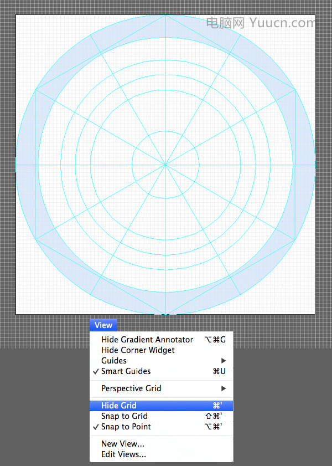Expand the Guides submenu
Viewport: 332px width, 466px height.
point(162,361)
